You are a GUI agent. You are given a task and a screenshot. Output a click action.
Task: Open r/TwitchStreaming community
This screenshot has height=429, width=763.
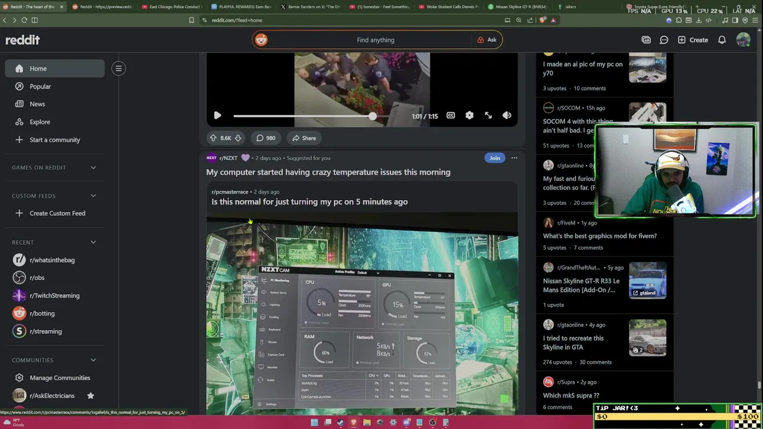pyautogui.click(x=55, y=296)
